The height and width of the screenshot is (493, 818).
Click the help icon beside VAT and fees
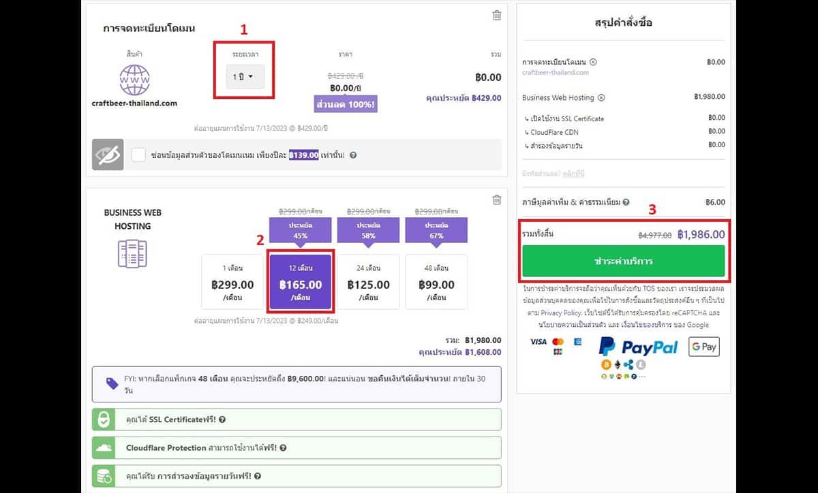[x=626, y=202]
